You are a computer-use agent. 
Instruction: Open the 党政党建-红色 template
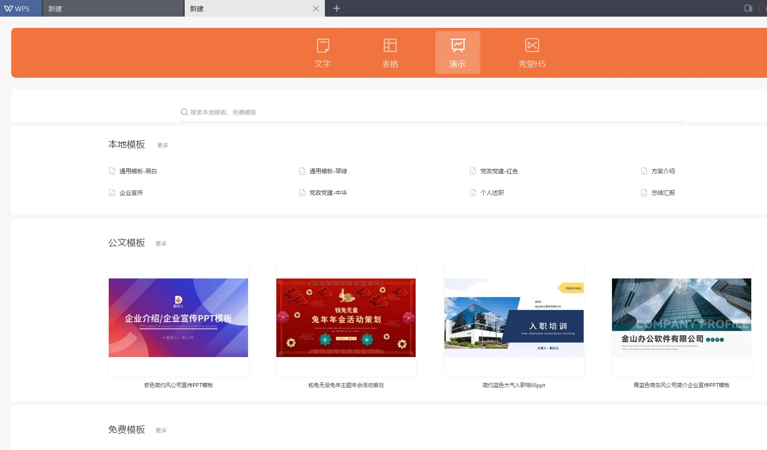tap(500, 171)
